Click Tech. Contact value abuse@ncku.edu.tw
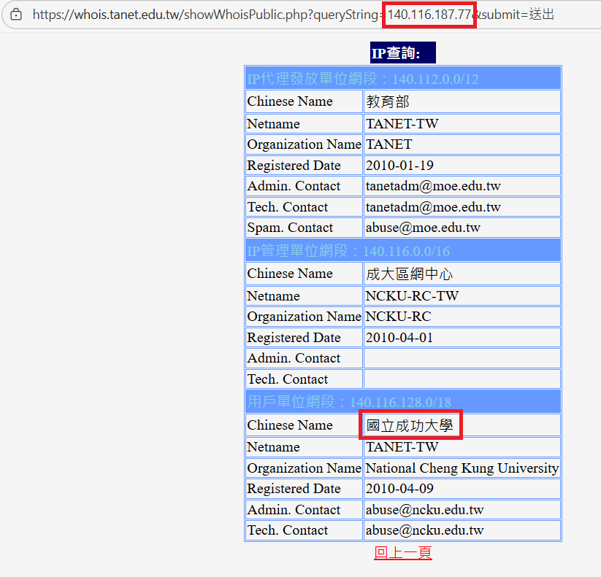Screen dimensions: 601x577 [462, 530]
